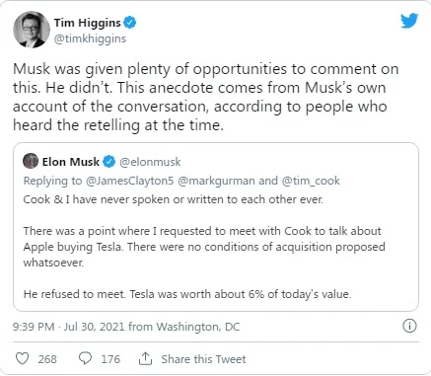Image resolution: width=431 pixels, height=376 pixels.
Task: Like the tweet with heart icon
Action: click(x=23, y=358)
